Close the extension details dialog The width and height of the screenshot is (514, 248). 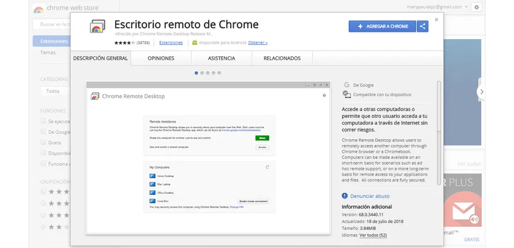click(x=436, y=20)
